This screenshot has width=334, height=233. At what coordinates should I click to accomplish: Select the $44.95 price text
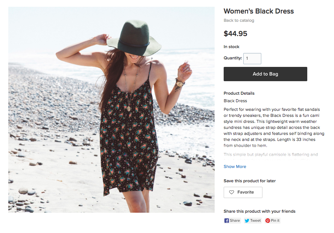235,34
